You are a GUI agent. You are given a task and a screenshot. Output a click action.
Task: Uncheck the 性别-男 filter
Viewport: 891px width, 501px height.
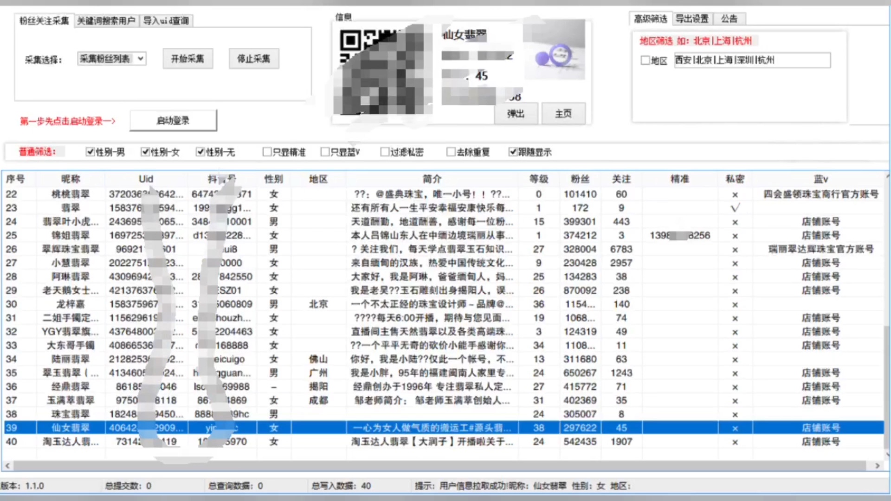(90, 152)
